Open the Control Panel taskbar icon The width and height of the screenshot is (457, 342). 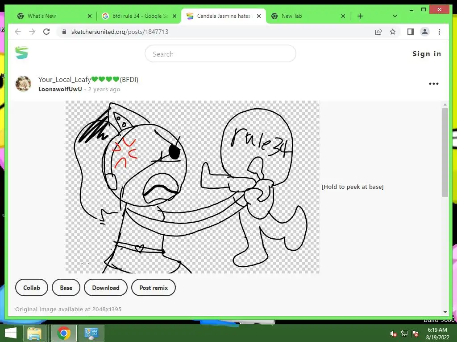pyautogui.click(x=91, y=333)
